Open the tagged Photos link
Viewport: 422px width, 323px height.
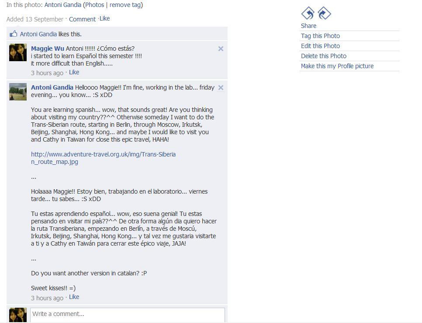[x=94, y=5]
